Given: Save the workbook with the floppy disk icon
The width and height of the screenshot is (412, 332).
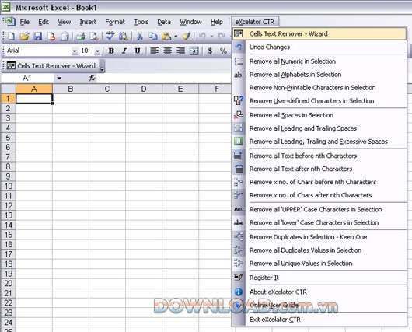Looking at the screenshot, I should coord(38,36).
